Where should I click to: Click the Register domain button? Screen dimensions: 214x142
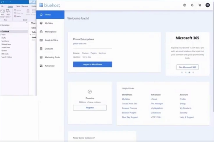tap(90, 108)
